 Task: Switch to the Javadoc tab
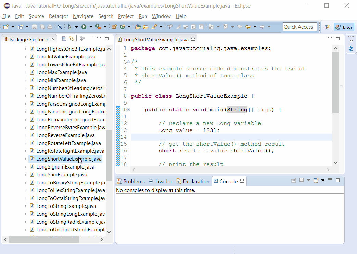coord(161,181)
